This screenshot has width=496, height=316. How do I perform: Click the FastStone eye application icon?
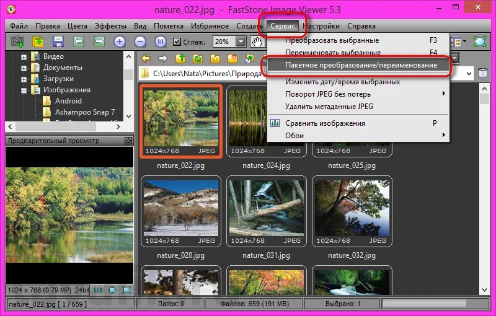(x=11, y=9)
